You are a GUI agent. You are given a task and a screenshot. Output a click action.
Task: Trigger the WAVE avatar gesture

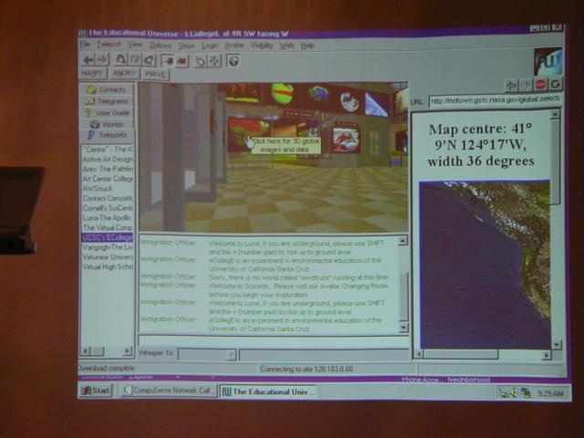coord(154,74)
